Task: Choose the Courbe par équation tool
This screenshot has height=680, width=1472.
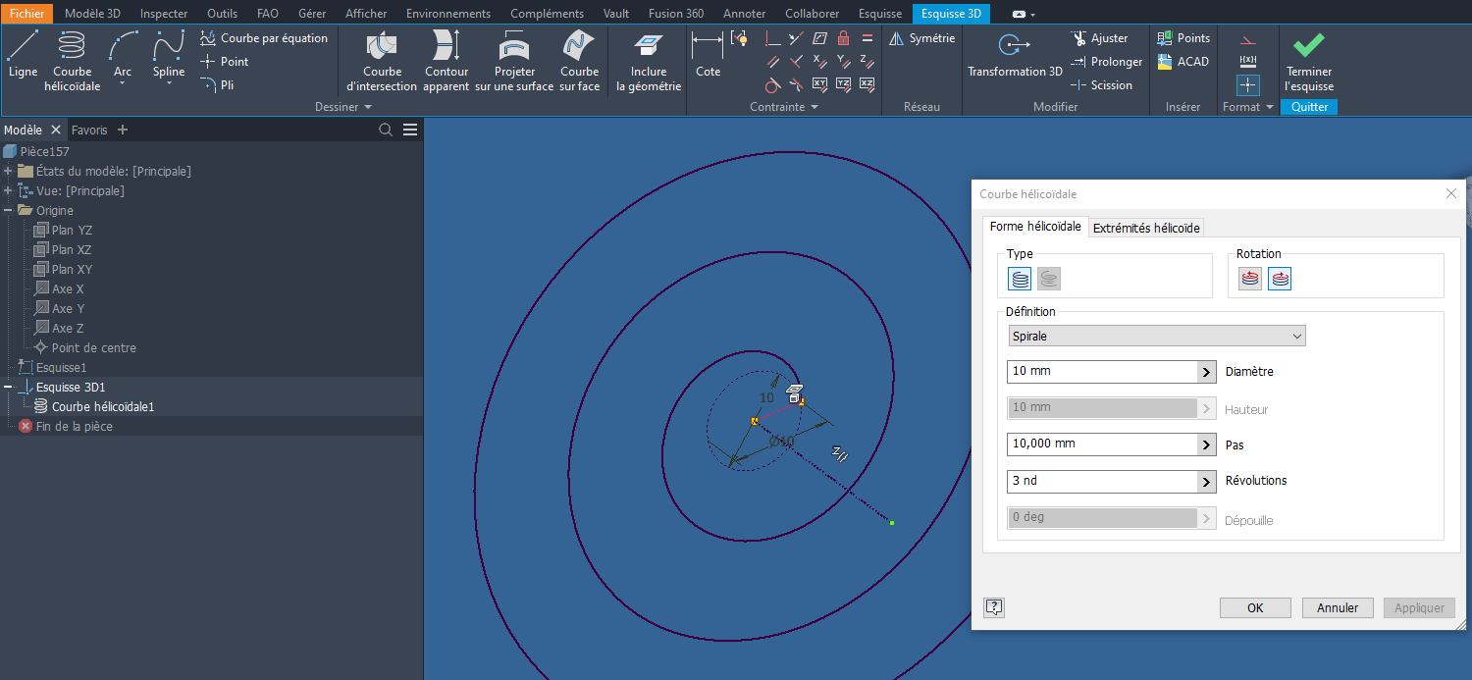Action: click(264, 38)
